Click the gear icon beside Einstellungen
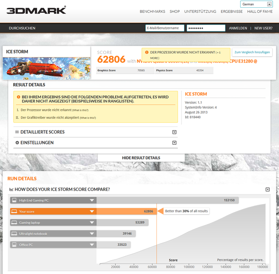This screenshot has height=274, width=279. (x=17, y=142)
